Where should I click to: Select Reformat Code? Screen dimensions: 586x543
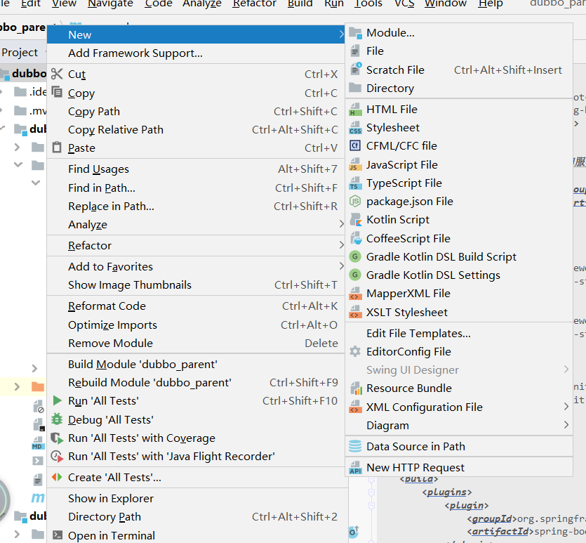(x=196, y=306)
